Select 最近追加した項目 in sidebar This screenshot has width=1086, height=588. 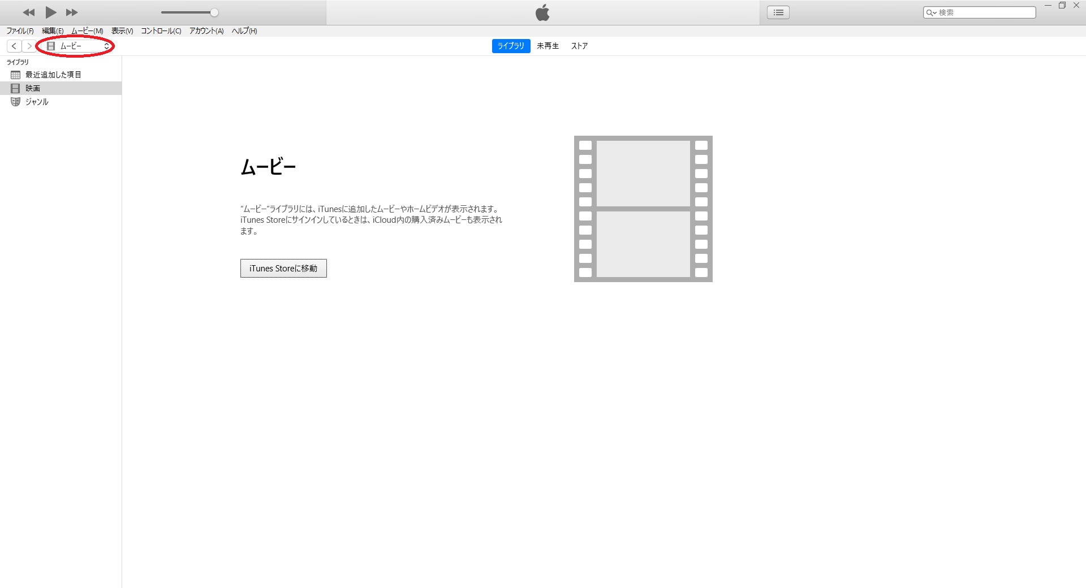pyautogui.click(x=61, y=75)
